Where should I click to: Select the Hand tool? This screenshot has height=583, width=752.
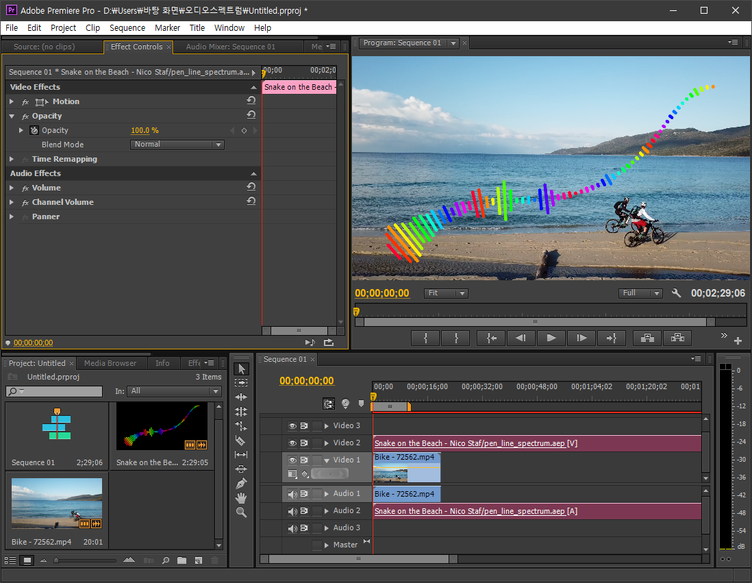click(240, 498)
